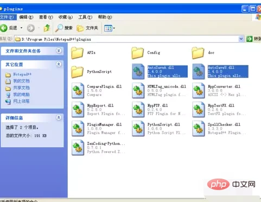Toggle the Folders pane button
Image resolution: width=261 pixels, height=202 pixels.
tap(87, 28)
